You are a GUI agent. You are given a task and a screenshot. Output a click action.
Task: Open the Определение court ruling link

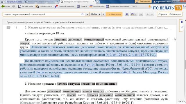30,103
